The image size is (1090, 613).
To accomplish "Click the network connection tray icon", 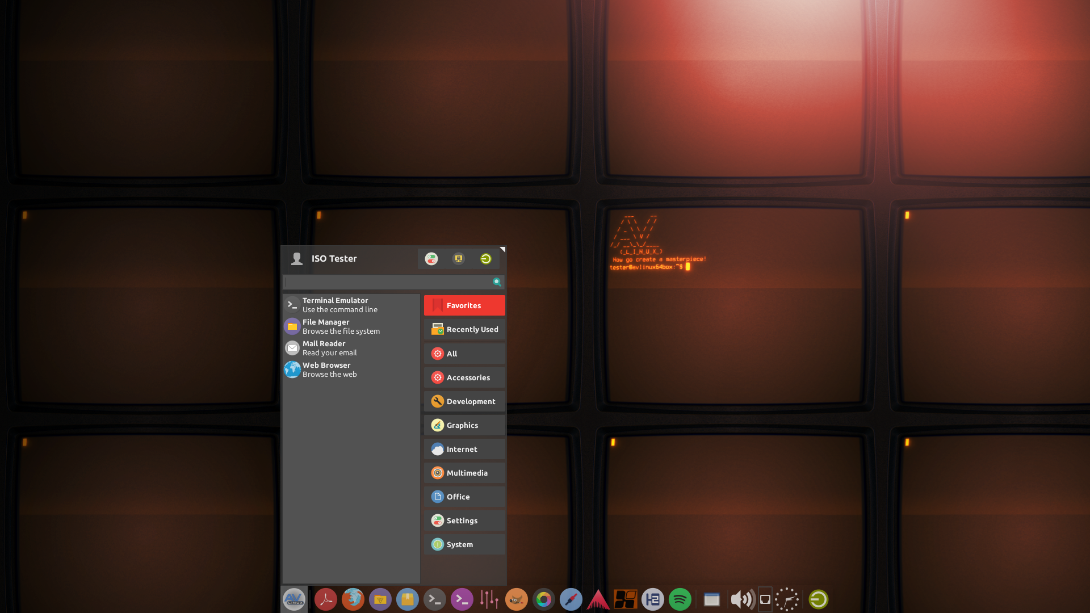I will coord(765,599).
